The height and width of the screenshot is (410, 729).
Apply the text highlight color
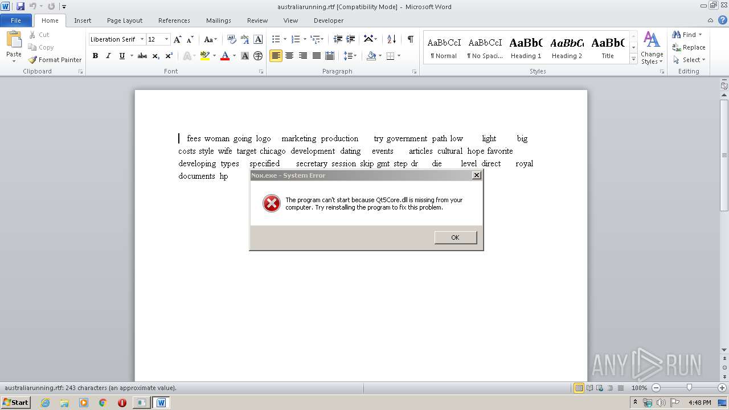205,56
